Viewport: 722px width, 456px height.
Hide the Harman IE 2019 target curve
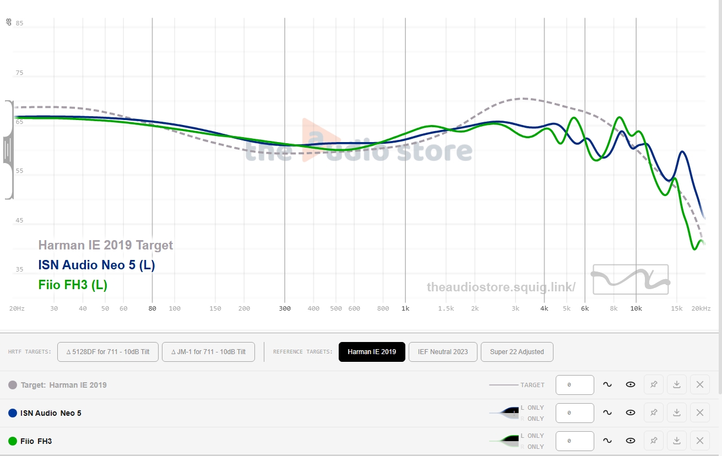[x=631, y=385]
